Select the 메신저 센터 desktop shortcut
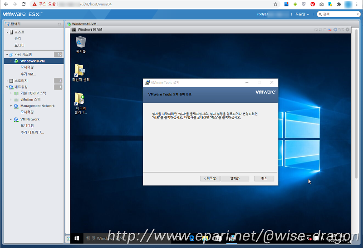Viewport: 363px width, 249px height. click(81, 73)
